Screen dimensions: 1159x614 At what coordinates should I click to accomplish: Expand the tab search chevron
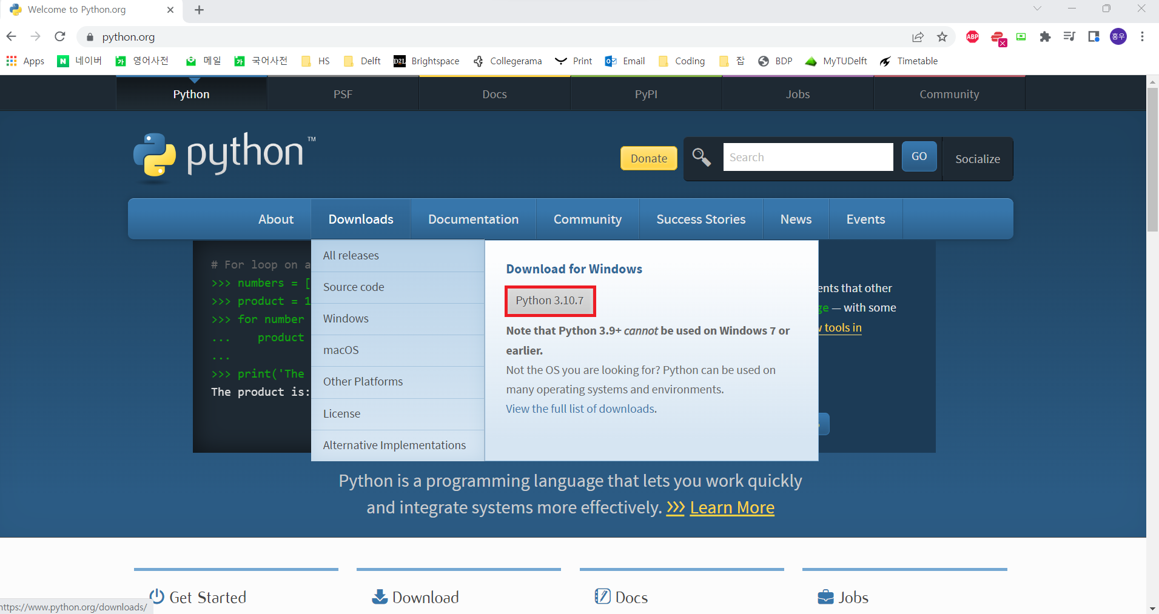pyautogui.click(x=1037, y=8)
